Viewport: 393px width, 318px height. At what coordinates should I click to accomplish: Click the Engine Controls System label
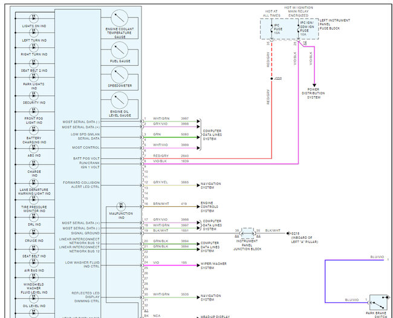[x=209, y=207]
